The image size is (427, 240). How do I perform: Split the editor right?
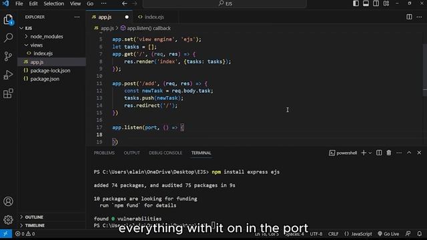[x=409, y=17]
